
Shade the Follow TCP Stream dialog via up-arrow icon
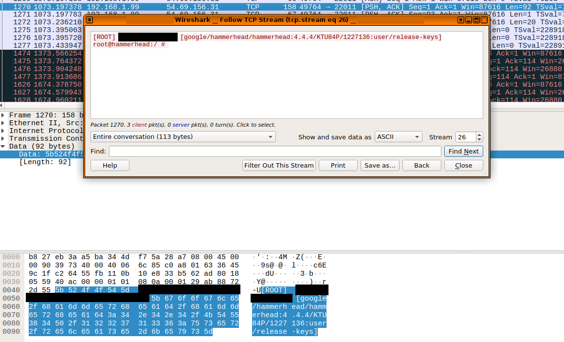(461, 20)
